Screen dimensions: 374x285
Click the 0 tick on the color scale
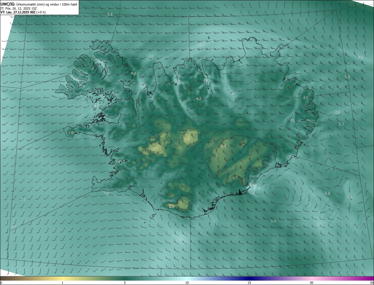pos(1,283)
